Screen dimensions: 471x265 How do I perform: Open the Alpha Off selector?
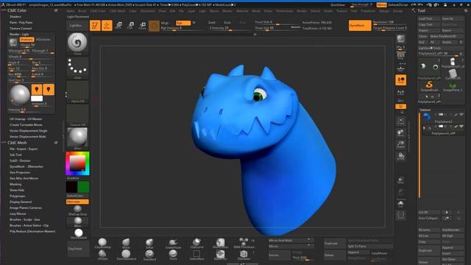point(77,92)
